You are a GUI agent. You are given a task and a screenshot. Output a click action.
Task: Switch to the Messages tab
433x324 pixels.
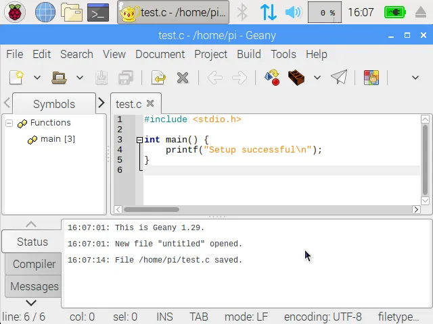[x=34, y=286]
